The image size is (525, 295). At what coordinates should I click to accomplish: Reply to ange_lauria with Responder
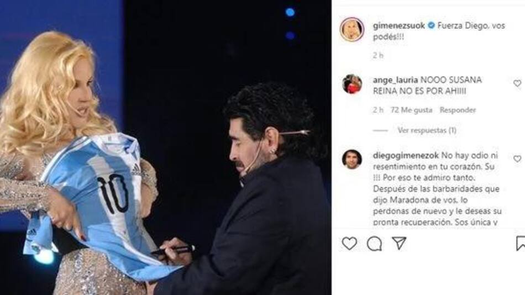pyautogui.click(x=458, y=110)
